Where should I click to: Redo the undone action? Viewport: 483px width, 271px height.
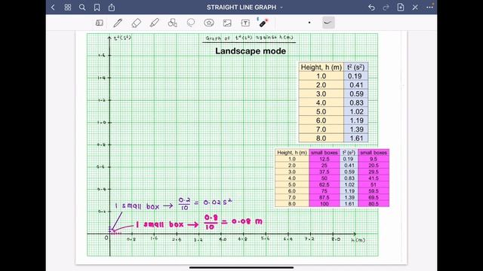pyautogui.click(x=386, y=7)
